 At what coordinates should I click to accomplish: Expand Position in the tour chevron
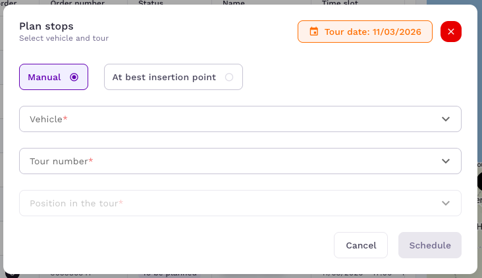pos(446,203)
